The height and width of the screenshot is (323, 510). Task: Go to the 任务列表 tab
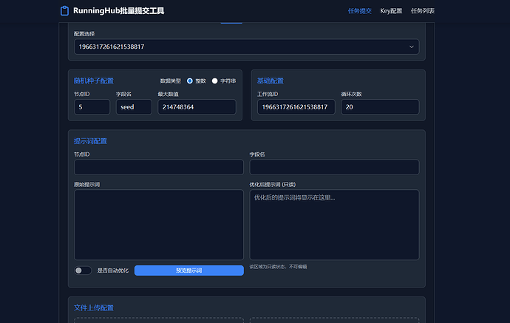pyautogui.click(x=423, y=11)
